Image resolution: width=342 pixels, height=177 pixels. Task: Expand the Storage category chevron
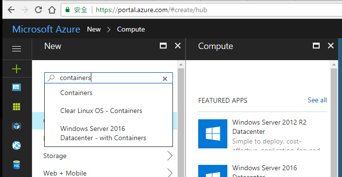(170, 156)
